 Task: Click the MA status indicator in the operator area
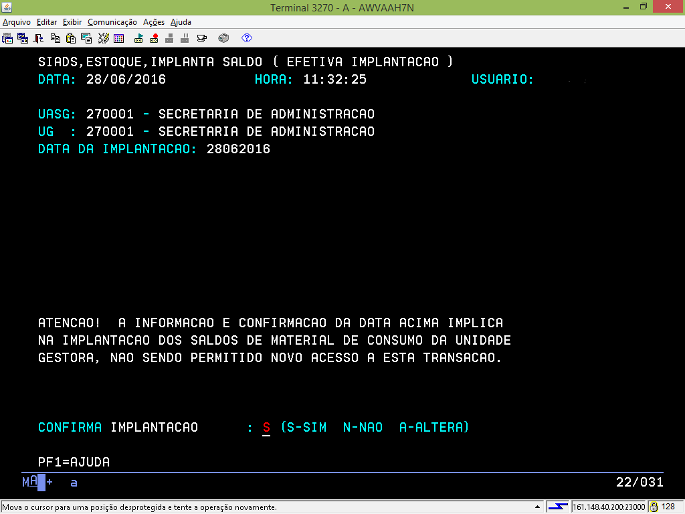(29, 482)
